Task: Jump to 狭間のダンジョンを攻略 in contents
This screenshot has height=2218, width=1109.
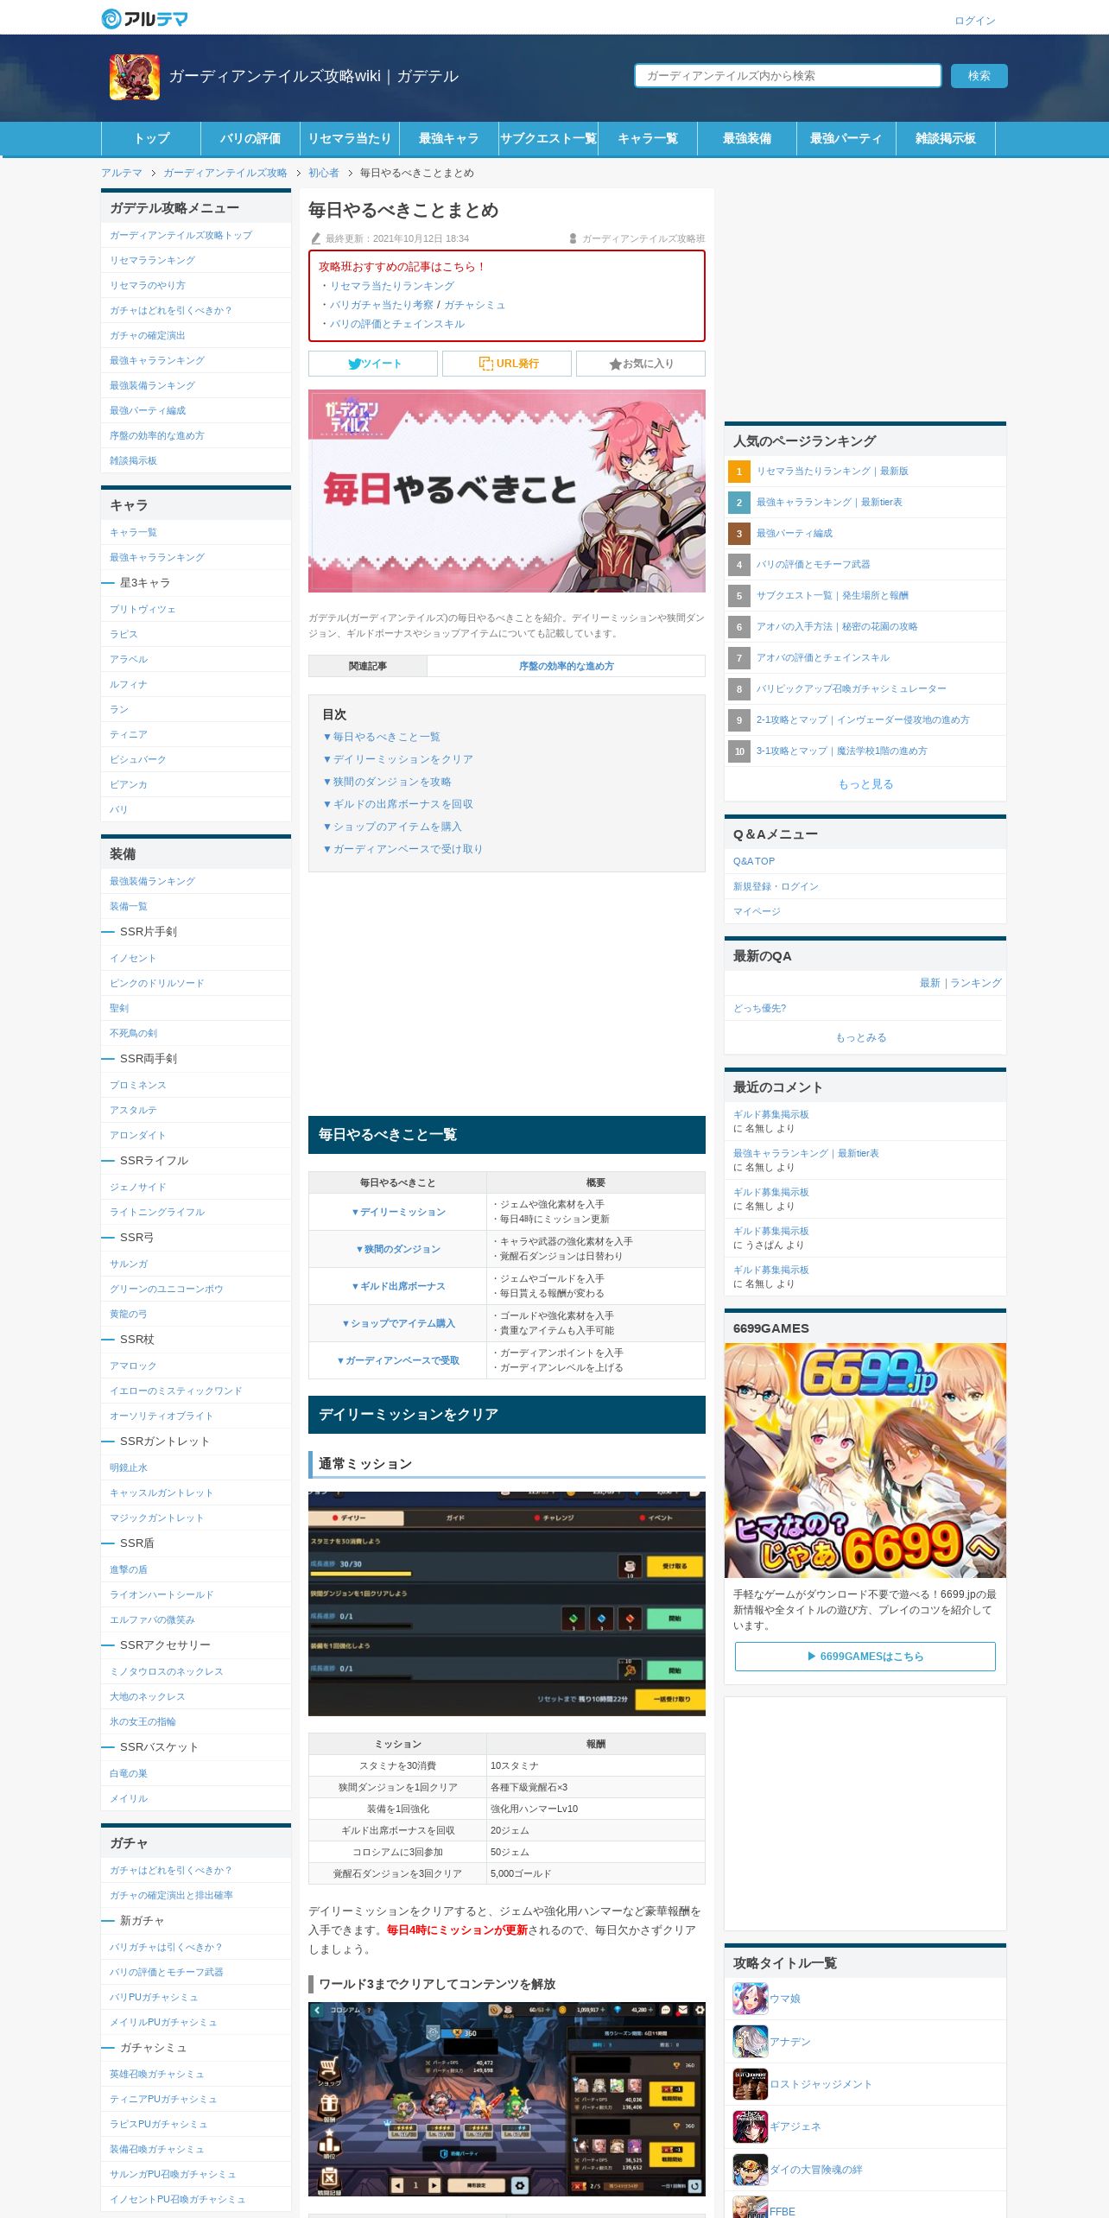Action: [x=387, y=782]
